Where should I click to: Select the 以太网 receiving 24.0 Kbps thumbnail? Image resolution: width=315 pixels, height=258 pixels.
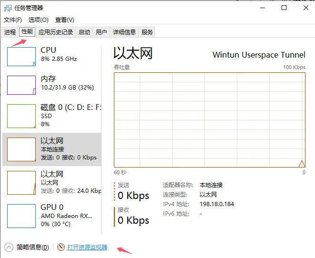click(21, 183)
